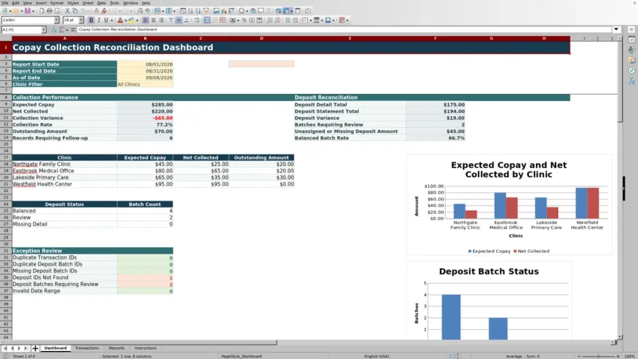638x359 pixels.
Task: Open the Font Color dropdown arrow
Action: tap(126, 21)
